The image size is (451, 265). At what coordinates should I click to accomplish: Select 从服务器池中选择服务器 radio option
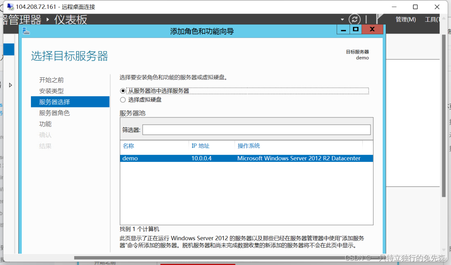(x=123, y=91)
